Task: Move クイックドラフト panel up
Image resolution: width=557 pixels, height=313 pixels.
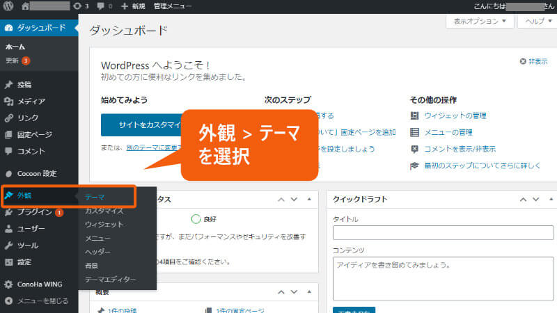Action: [x=524, y=200]
